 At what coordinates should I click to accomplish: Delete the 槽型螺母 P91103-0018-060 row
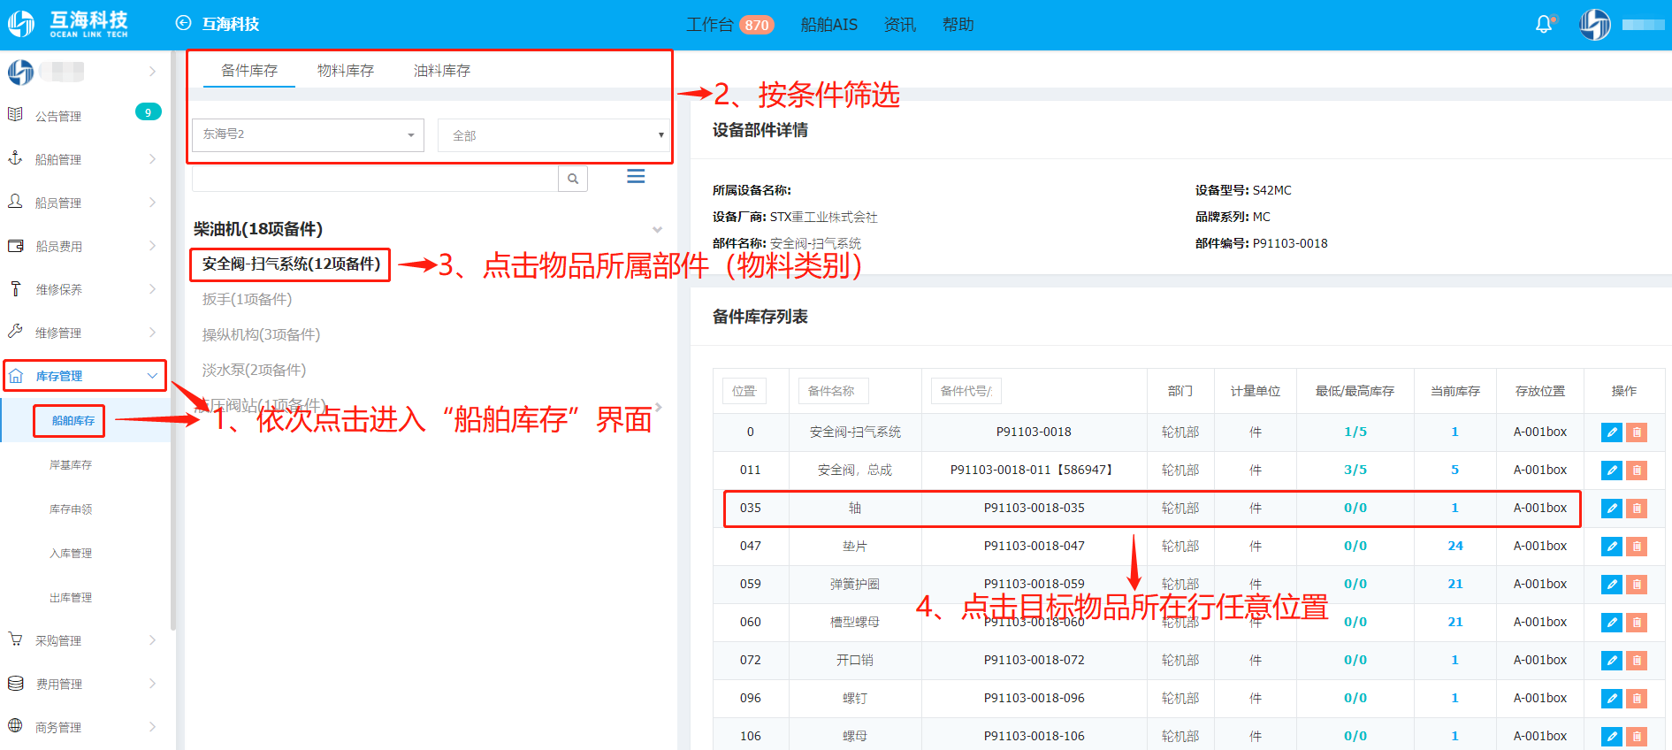tap(1637, 623)
